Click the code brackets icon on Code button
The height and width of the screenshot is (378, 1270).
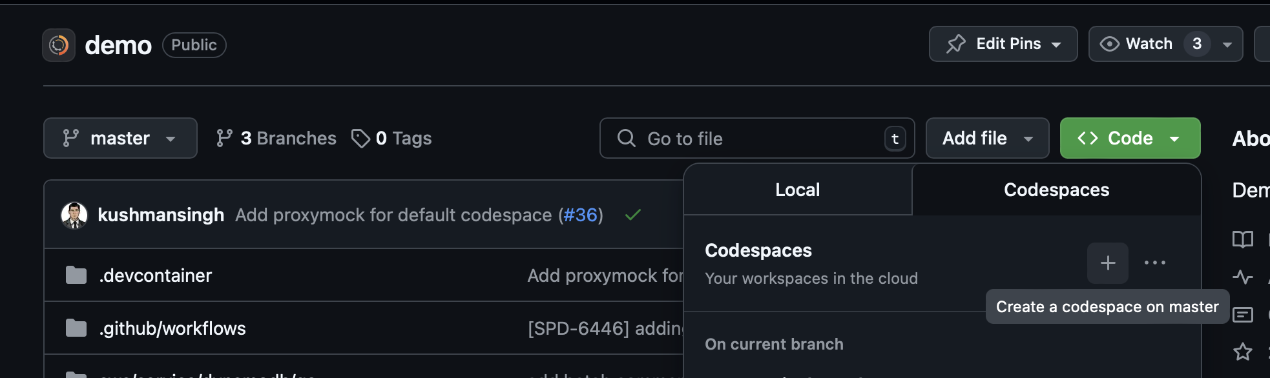[x=1088, y=138]
